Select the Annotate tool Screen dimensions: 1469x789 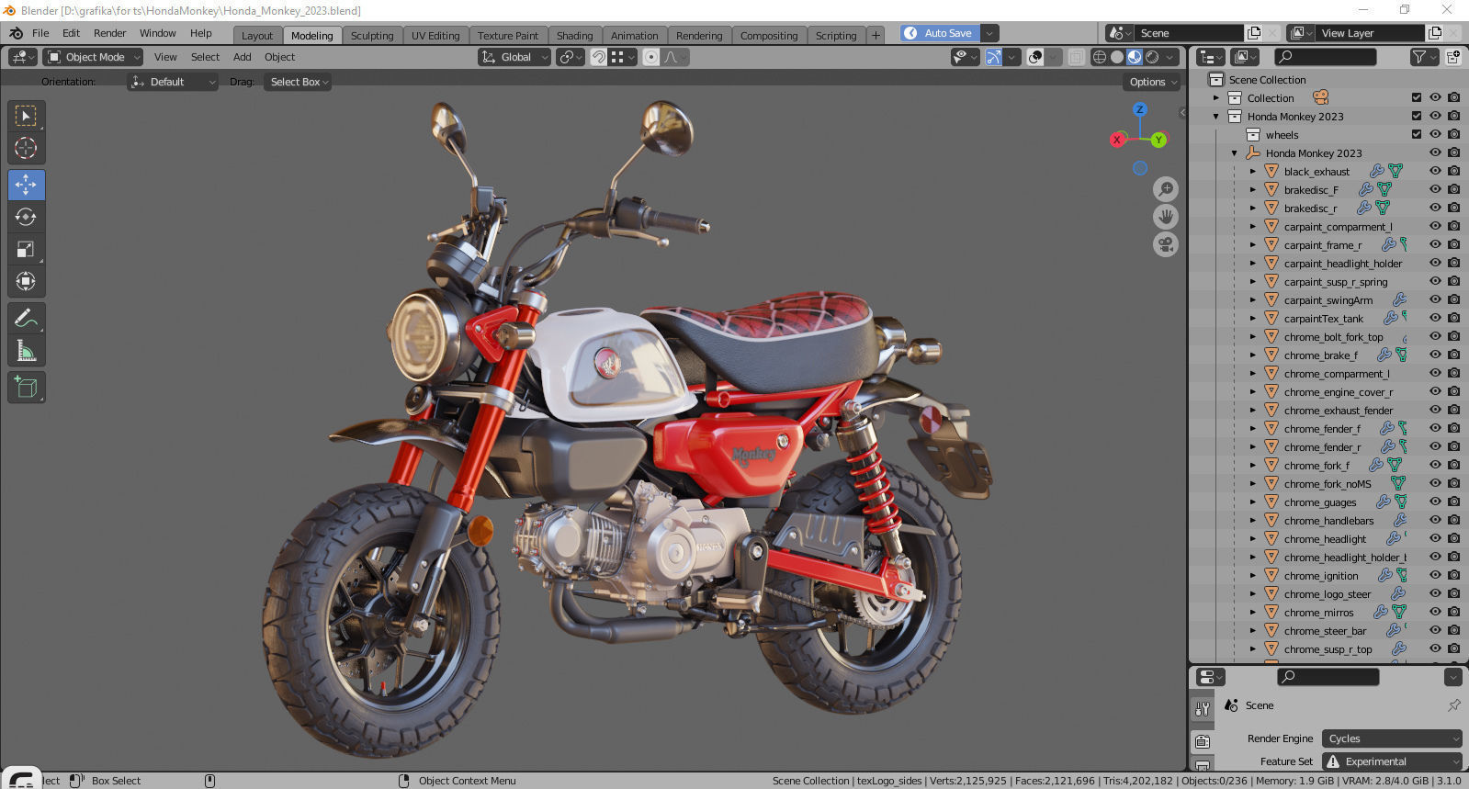coord(26,318)
